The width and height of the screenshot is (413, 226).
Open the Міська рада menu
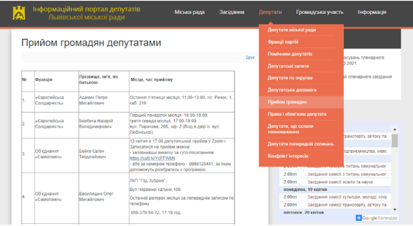[x=190, y=12]
